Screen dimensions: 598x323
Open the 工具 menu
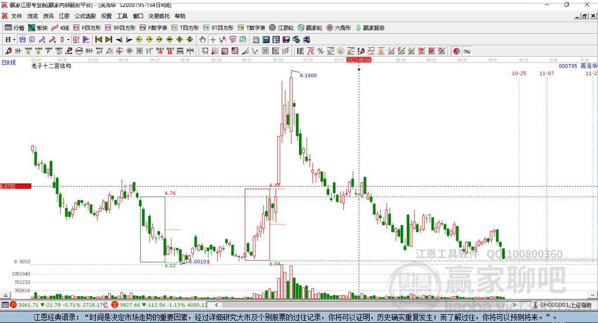(x=122, y=16)
